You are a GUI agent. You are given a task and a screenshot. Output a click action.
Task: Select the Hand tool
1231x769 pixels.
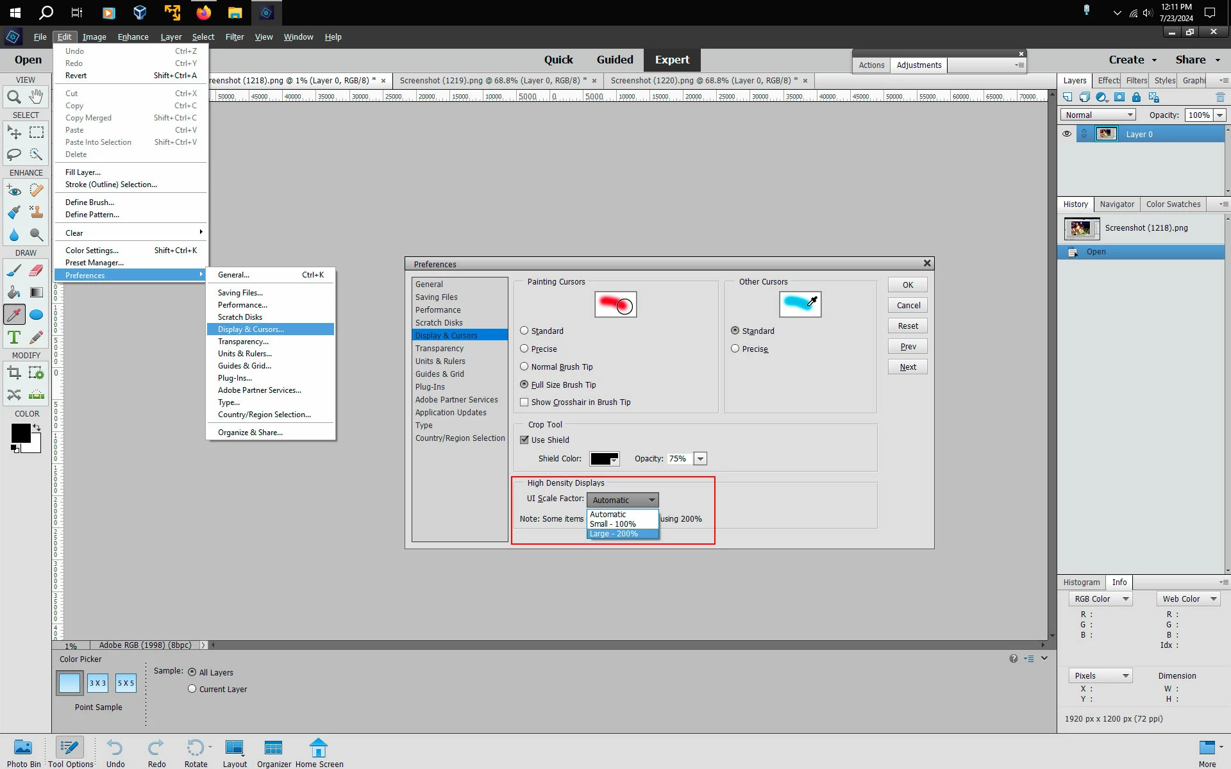click(x=37, y=97)
